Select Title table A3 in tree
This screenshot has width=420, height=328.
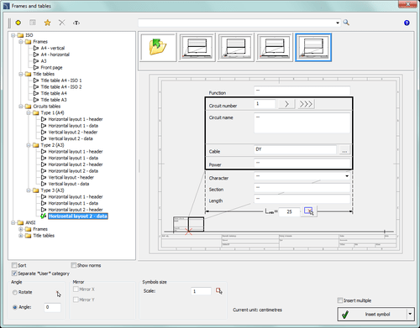54,100
